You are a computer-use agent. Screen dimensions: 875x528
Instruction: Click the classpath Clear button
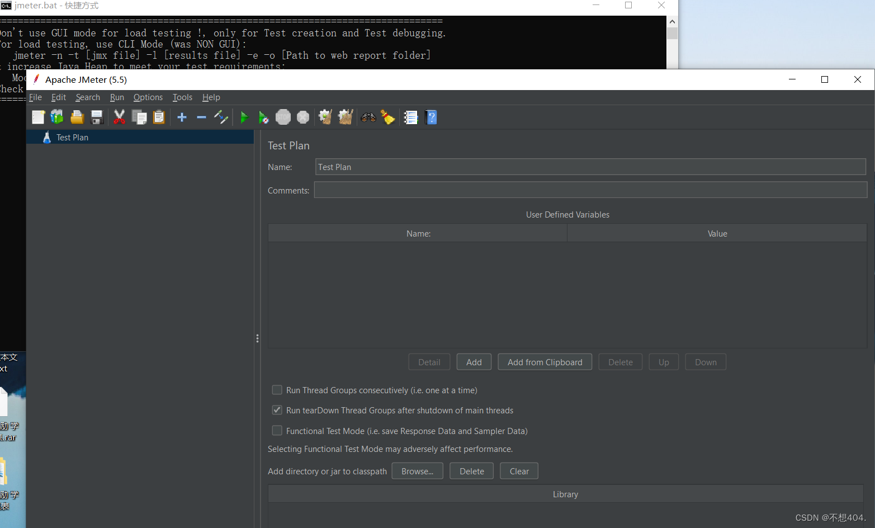tap(519, 471)
